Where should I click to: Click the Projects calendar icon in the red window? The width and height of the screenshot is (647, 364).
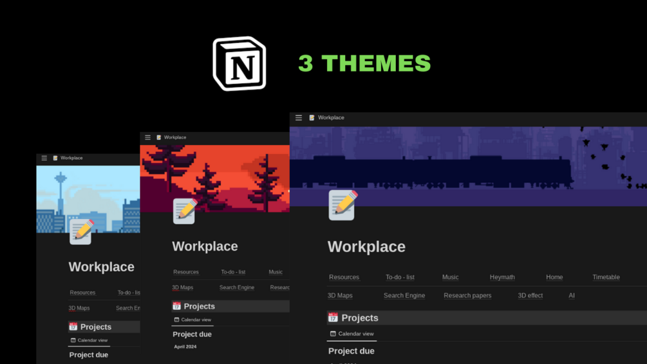click(x=176, y=306)
